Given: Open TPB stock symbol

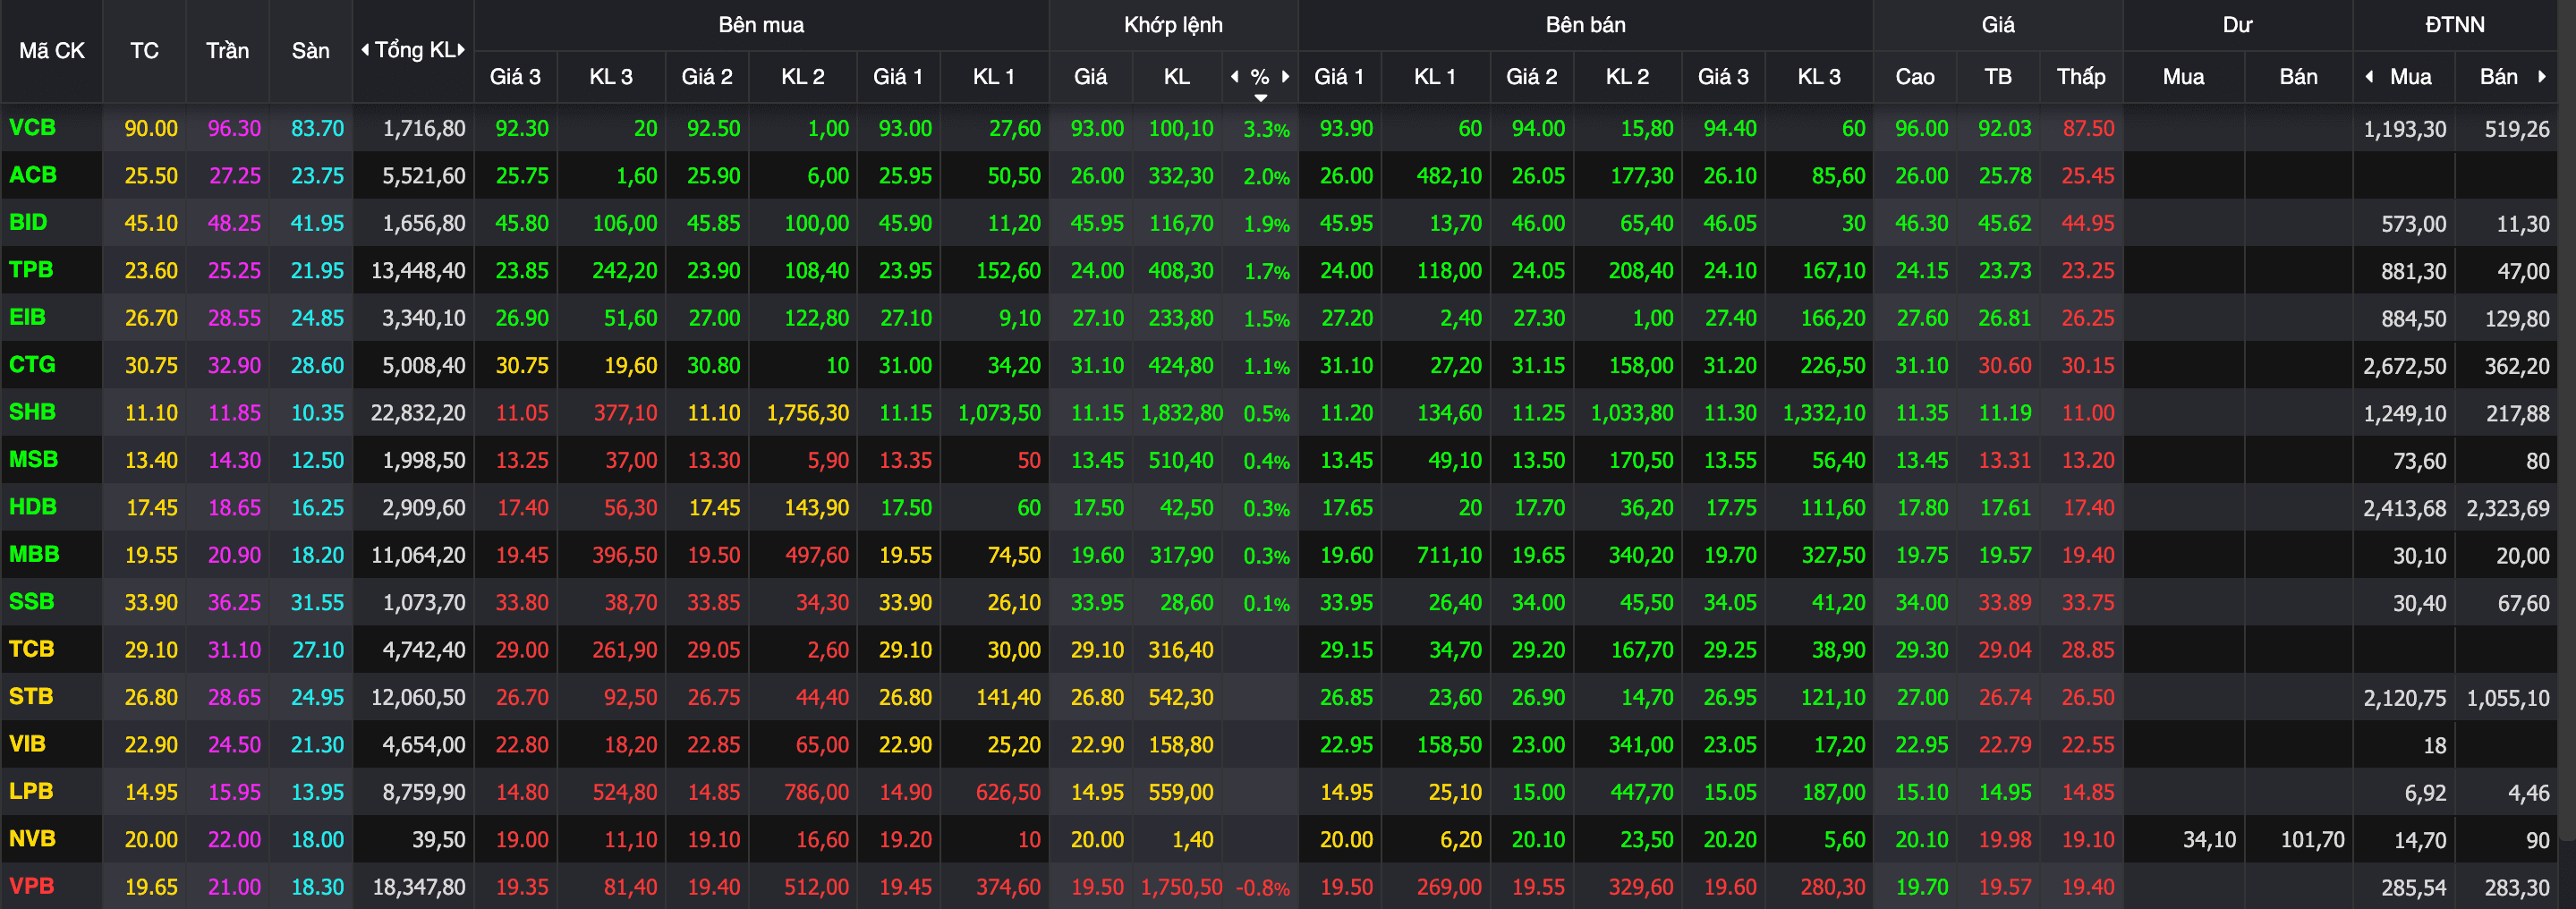Looking at the screenshot, I should (x=31, y=270).
